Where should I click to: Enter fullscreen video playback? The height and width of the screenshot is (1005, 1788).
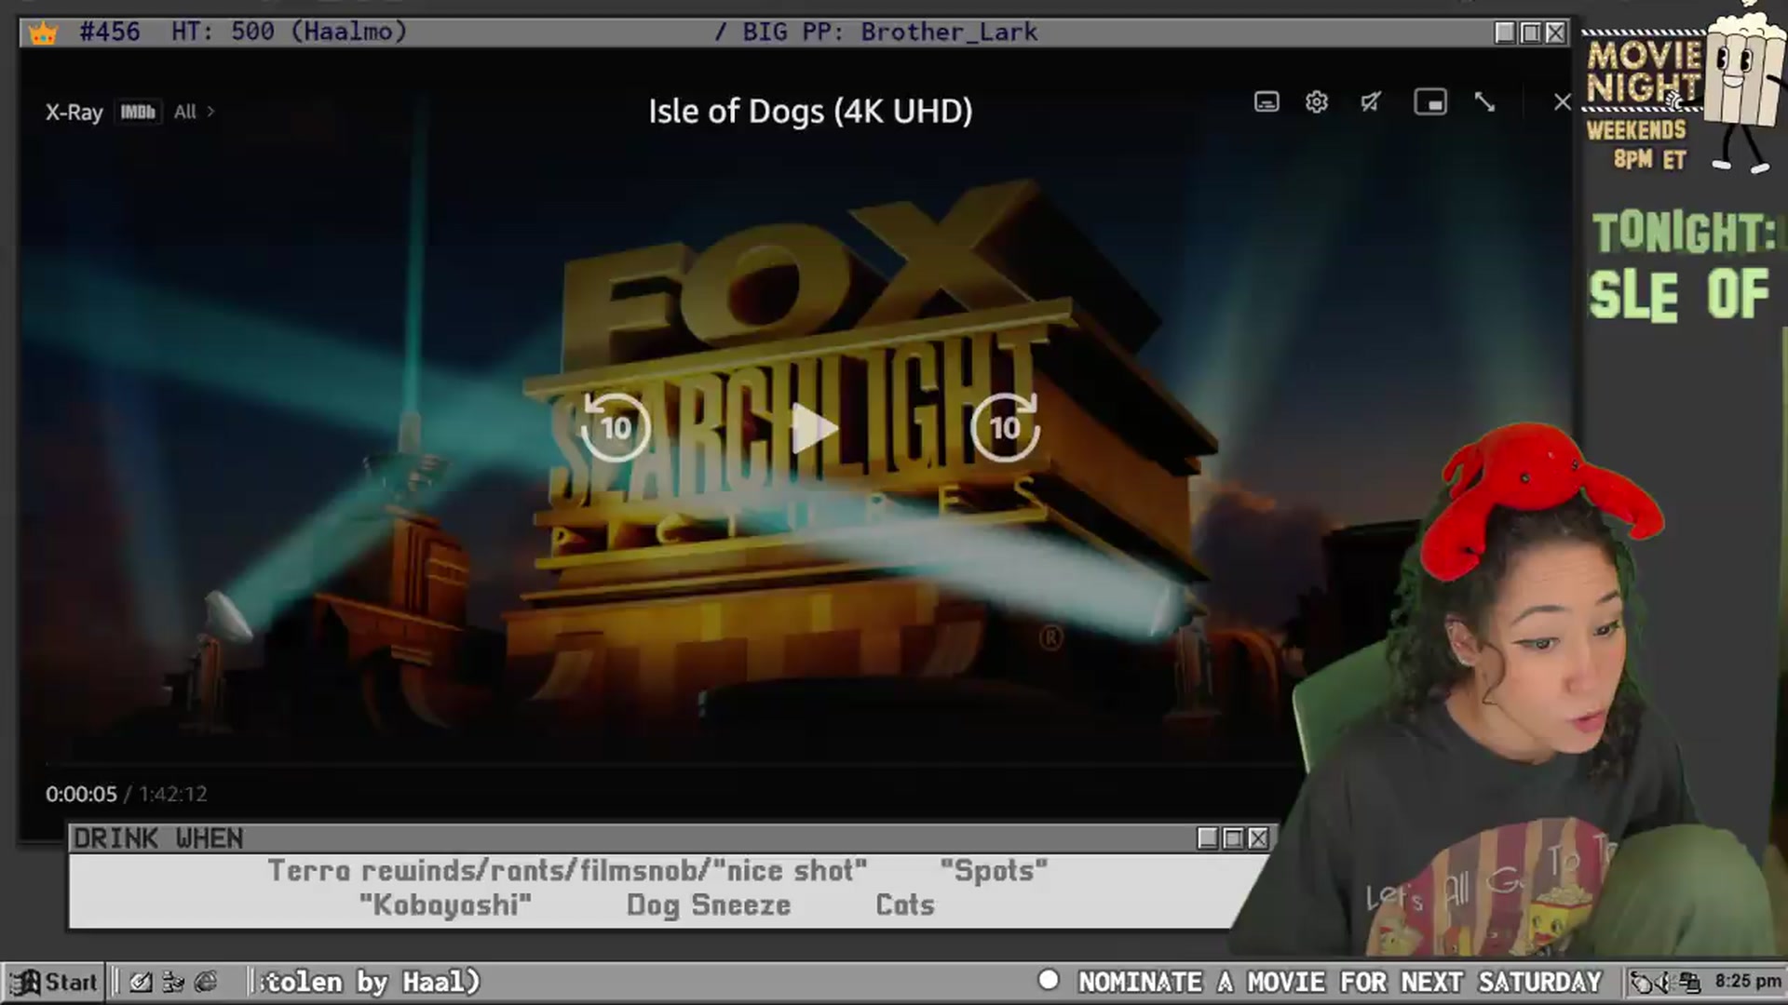(1485, 101)
